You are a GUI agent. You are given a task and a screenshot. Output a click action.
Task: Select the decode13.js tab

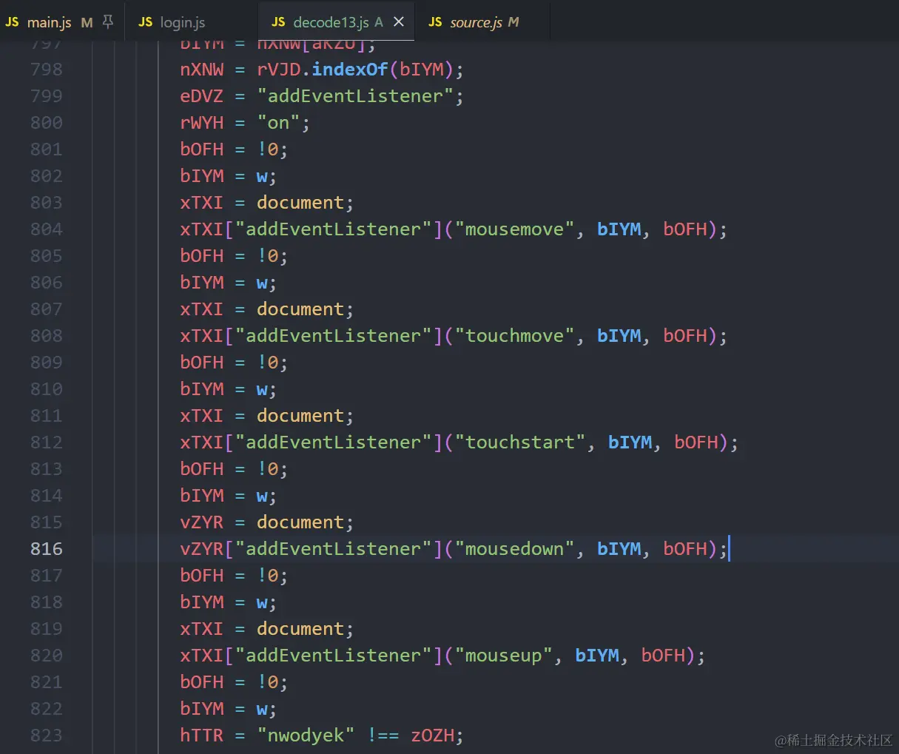point(337,22)
